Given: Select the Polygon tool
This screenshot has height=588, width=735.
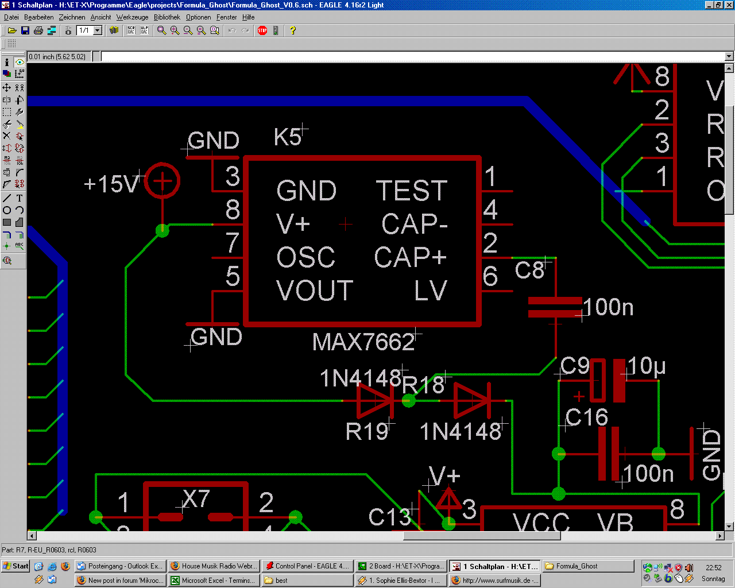Looking at the screenshot, I should [20, 222].
